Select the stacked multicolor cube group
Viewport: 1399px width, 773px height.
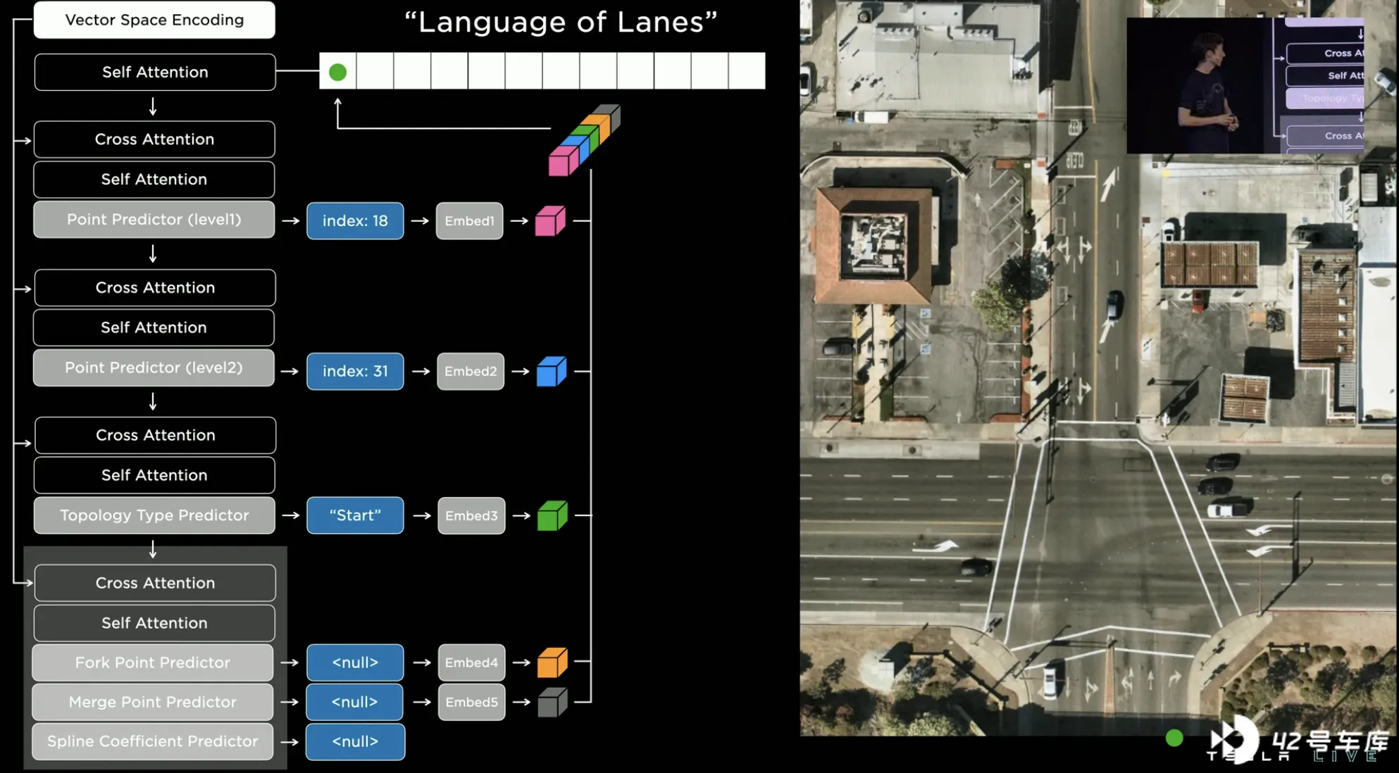(584, 140)
